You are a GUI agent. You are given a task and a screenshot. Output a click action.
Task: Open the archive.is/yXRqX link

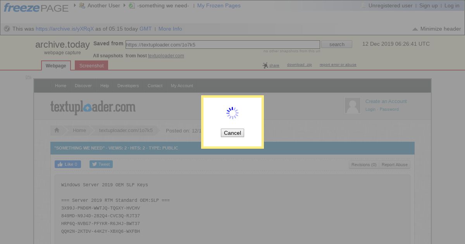point(65,29)
